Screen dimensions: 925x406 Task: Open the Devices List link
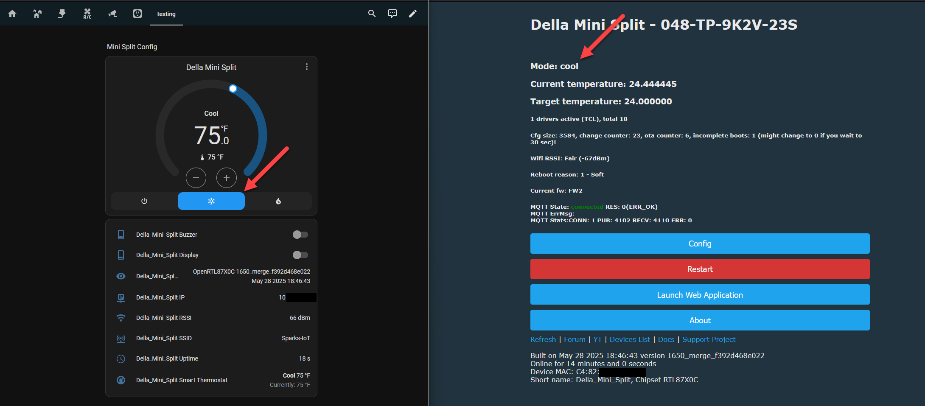pyautogui.click(x=630, y=339)
